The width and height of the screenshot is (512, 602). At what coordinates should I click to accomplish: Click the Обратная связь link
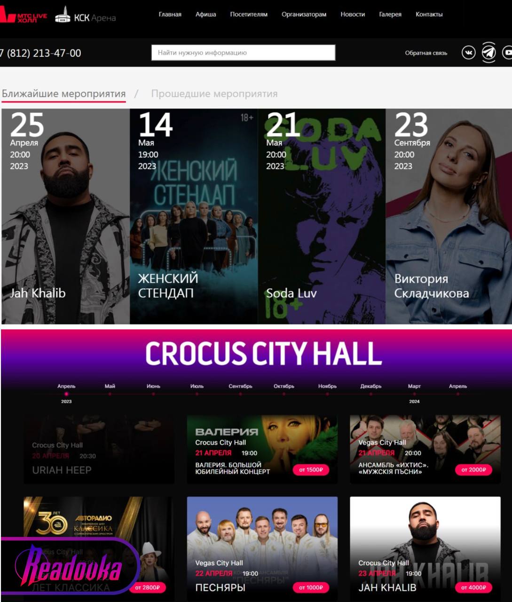pyautogui.click(x=426, y=53)
